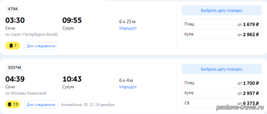Viewport: 267px width, 114px height.
Task: Select Купе fare from 2 962 ₽
Action: click(x=222, y=34)
